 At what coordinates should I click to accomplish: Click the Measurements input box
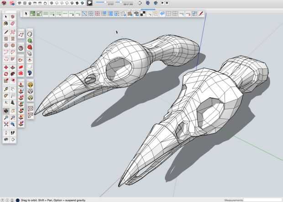263,200
